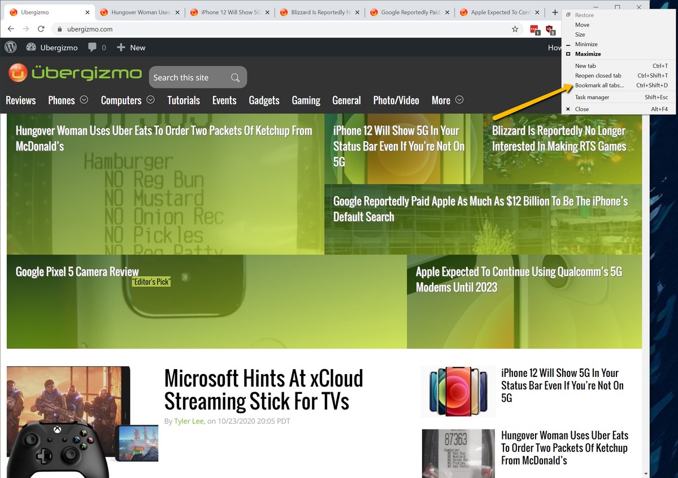Select Maximize in the window menu
678x478 pixels.
(618, 54)
